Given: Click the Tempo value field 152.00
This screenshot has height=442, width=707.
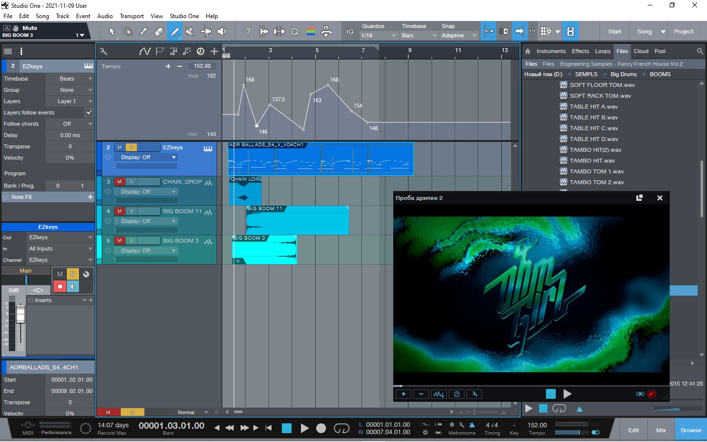Looking at the screenshot, I should 202,66.
